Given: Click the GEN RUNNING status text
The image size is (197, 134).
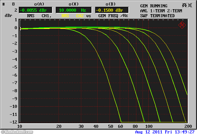Looking at the screenshot, I should [154, 6].
